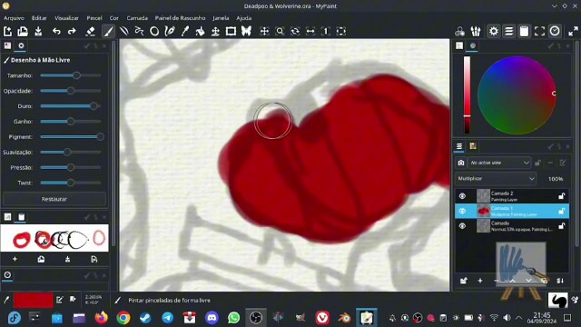This screenshot has height=327, width=581.
Task: Adjust the Tamanho slider
Action: point(71,75)
